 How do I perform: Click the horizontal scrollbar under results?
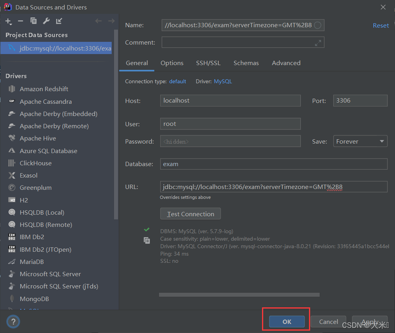[239, 295]
